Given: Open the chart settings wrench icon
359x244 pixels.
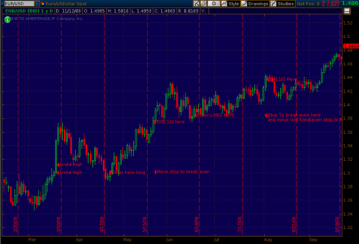Looking at the screenshot, I should tap(203, 3).
